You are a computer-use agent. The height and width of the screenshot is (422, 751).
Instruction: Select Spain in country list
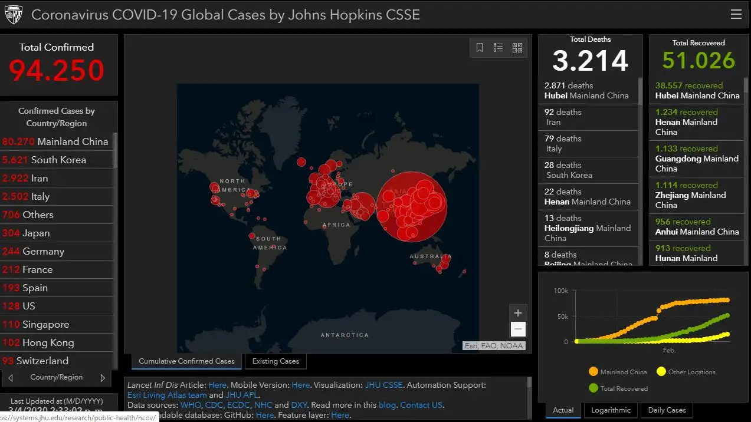(56, 288)
